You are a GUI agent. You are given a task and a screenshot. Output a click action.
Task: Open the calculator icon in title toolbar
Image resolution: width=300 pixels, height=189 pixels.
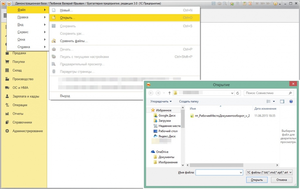point(244,4)
